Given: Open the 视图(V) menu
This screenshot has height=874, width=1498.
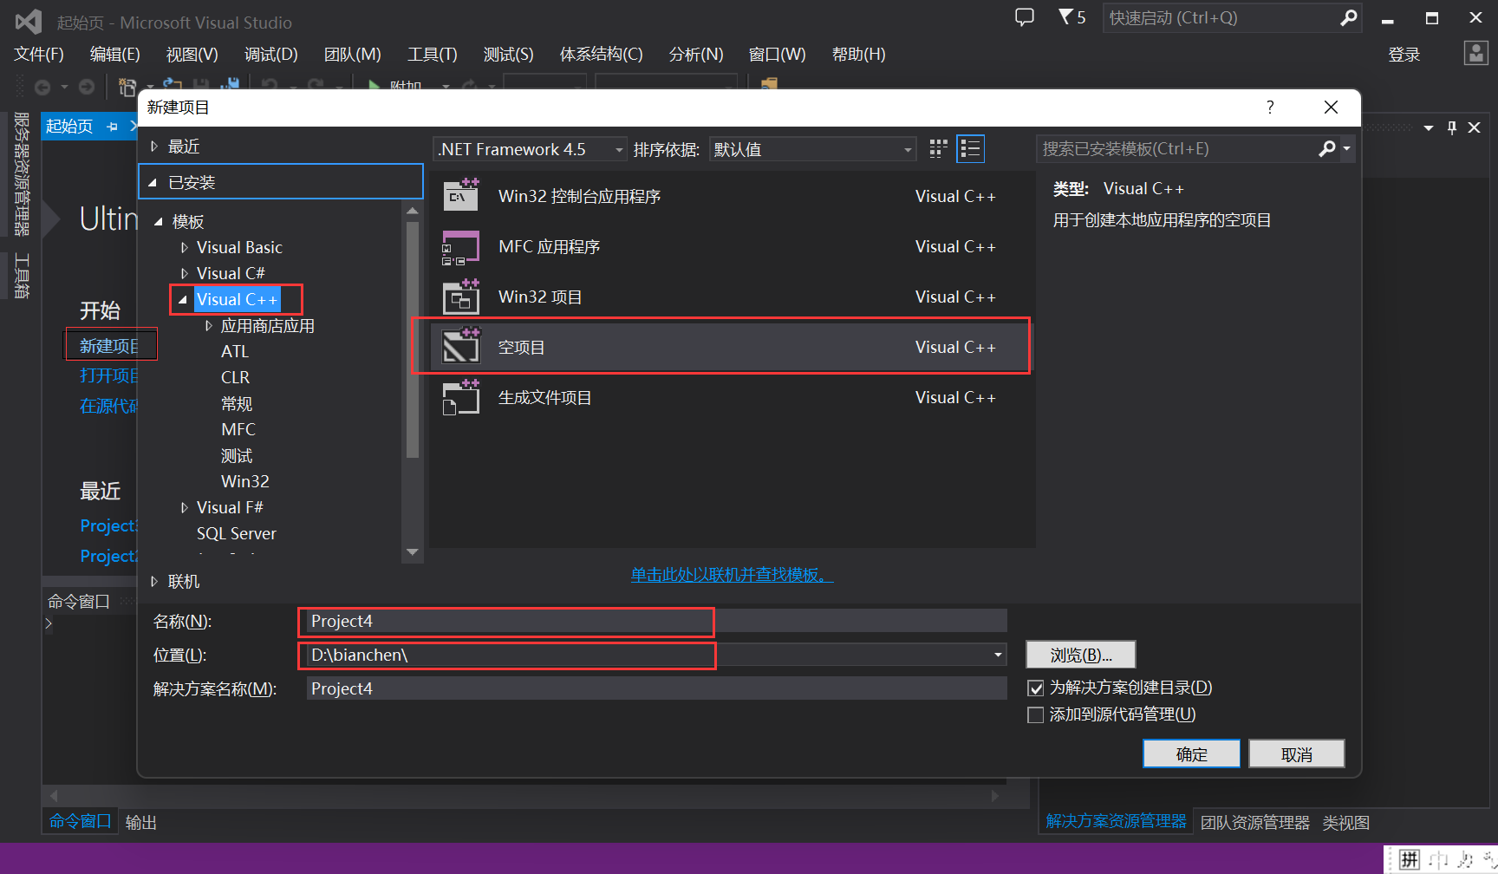Looking at the screenshot, I should pyautogui.click(x=192, y=55).
